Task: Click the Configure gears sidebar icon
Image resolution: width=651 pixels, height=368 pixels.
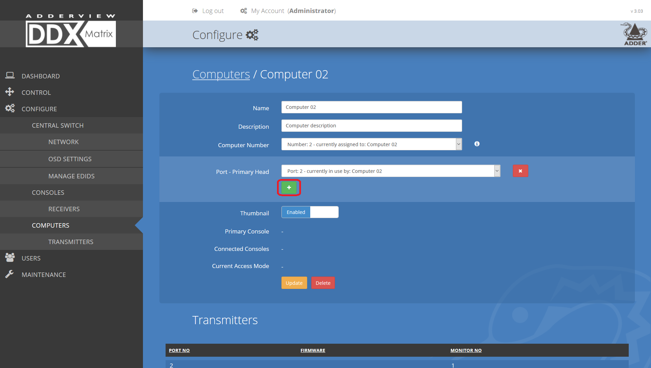Action: tap(10, 108)
